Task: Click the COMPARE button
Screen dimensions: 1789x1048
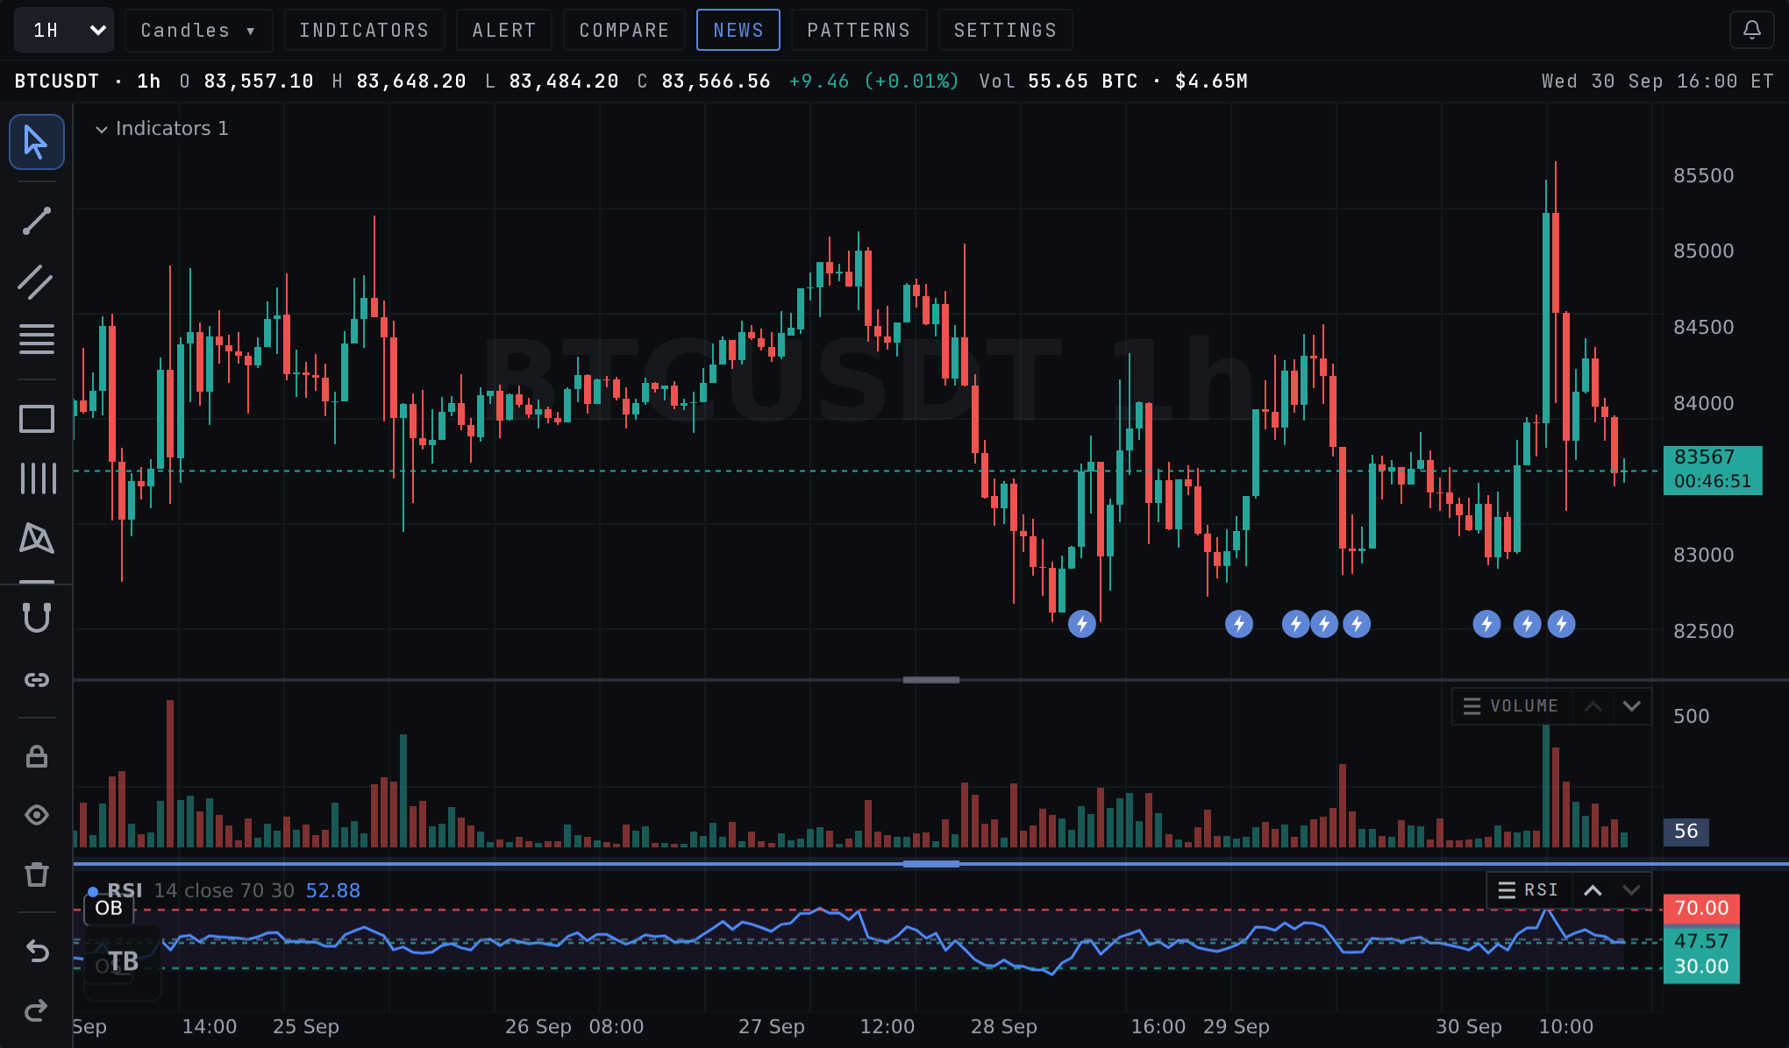Action: [624, 30]
